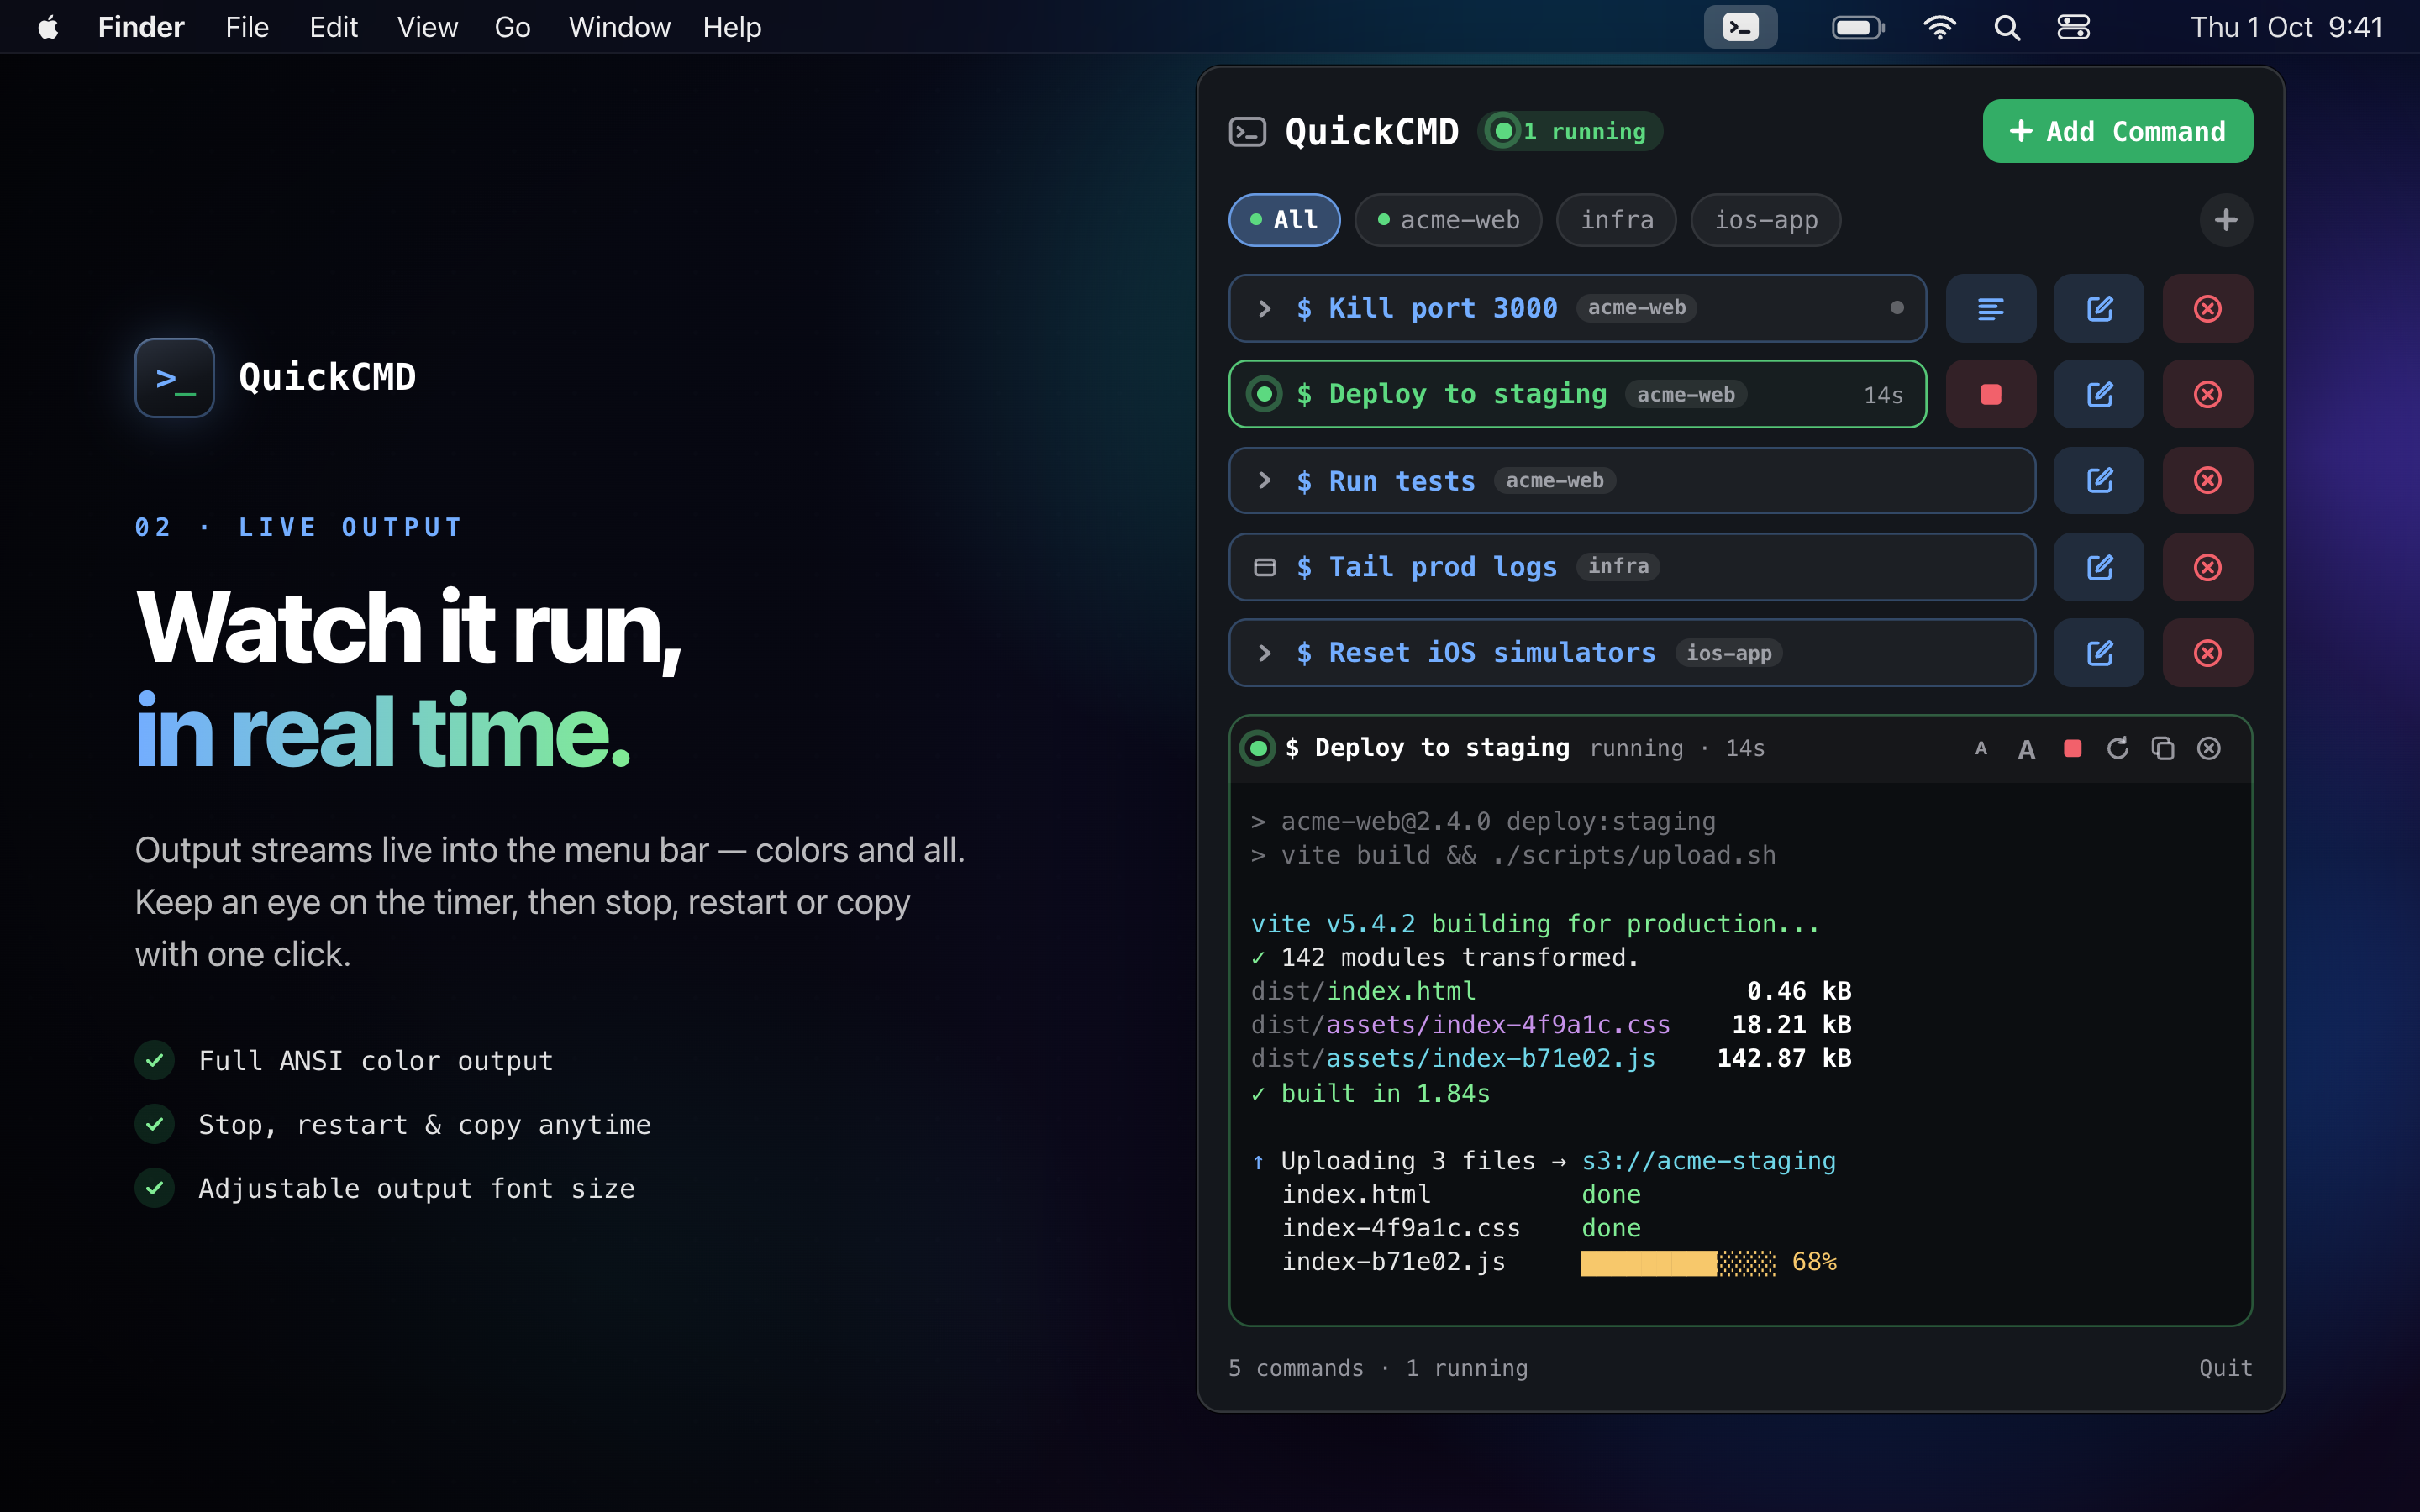
Task: Delete the Tail prod logs command
Action: tap(2207, 567)
